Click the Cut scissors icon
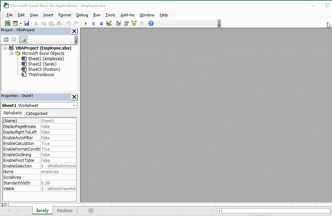 click(x=36, y=23)
